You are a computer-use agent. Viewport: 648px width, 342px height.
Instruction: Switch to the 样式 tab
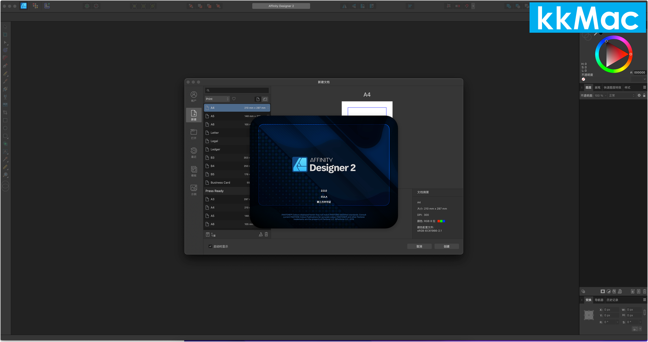pyautogui.click(x=627, y=87)
